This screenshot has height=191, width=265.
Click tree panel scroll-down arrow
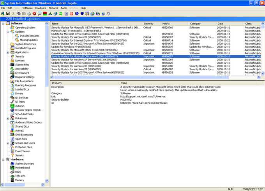pyautogui.click(x=47, y=181)
